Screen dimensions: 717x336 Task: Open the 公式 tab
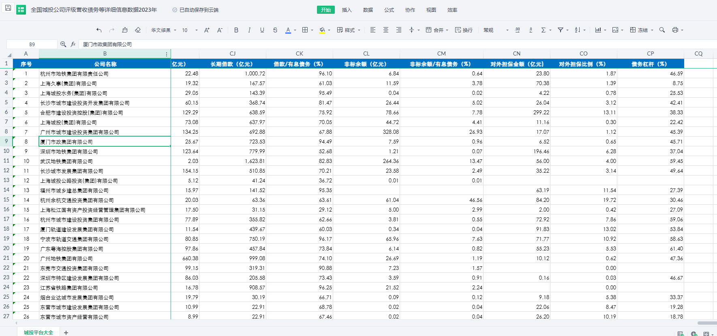pyautogui.click(x=389, y=10)
